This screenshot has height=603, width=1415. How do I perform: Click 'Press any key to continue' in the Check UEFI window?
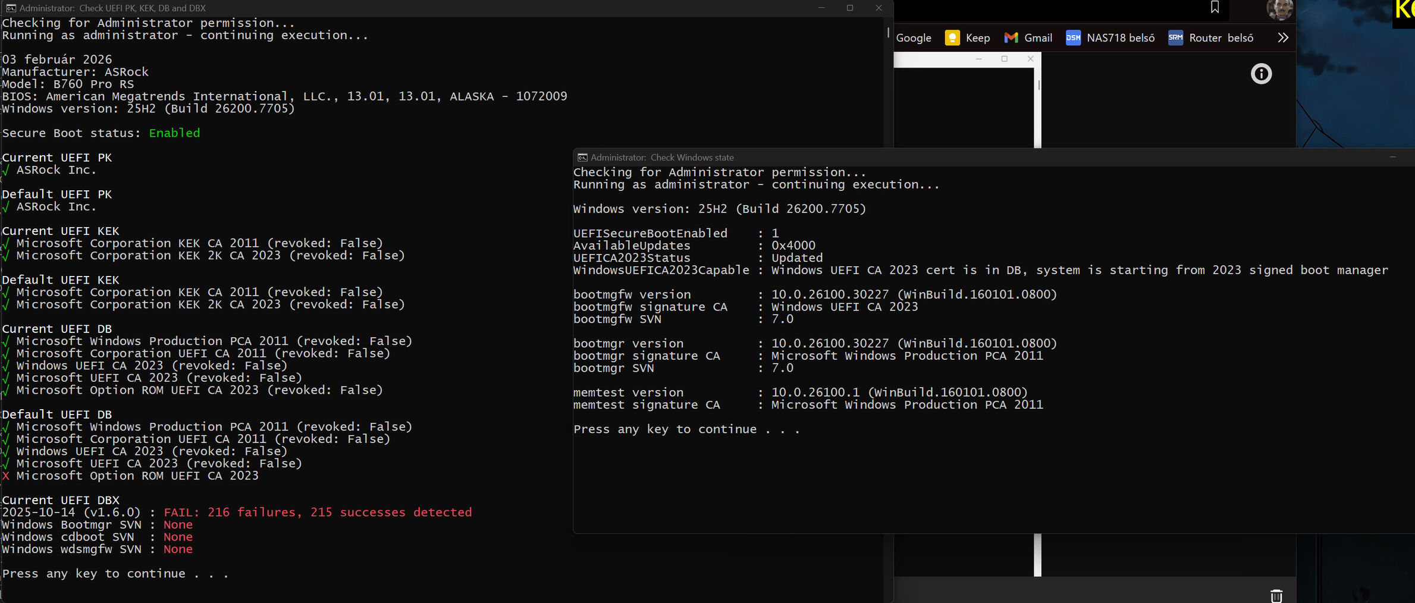click(x=115, y=573)
